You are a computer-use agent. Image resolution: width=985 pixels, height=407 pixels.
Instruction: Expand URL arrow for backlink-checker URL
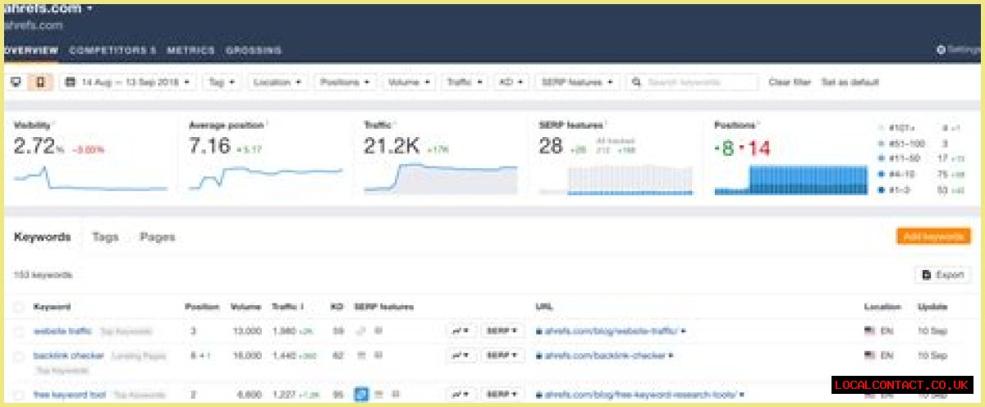[x=671, y=356]
